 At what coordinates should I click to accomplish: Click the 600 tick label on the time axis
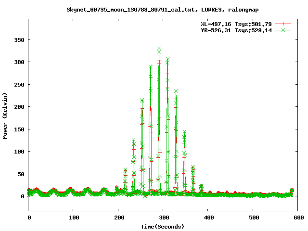297,218
